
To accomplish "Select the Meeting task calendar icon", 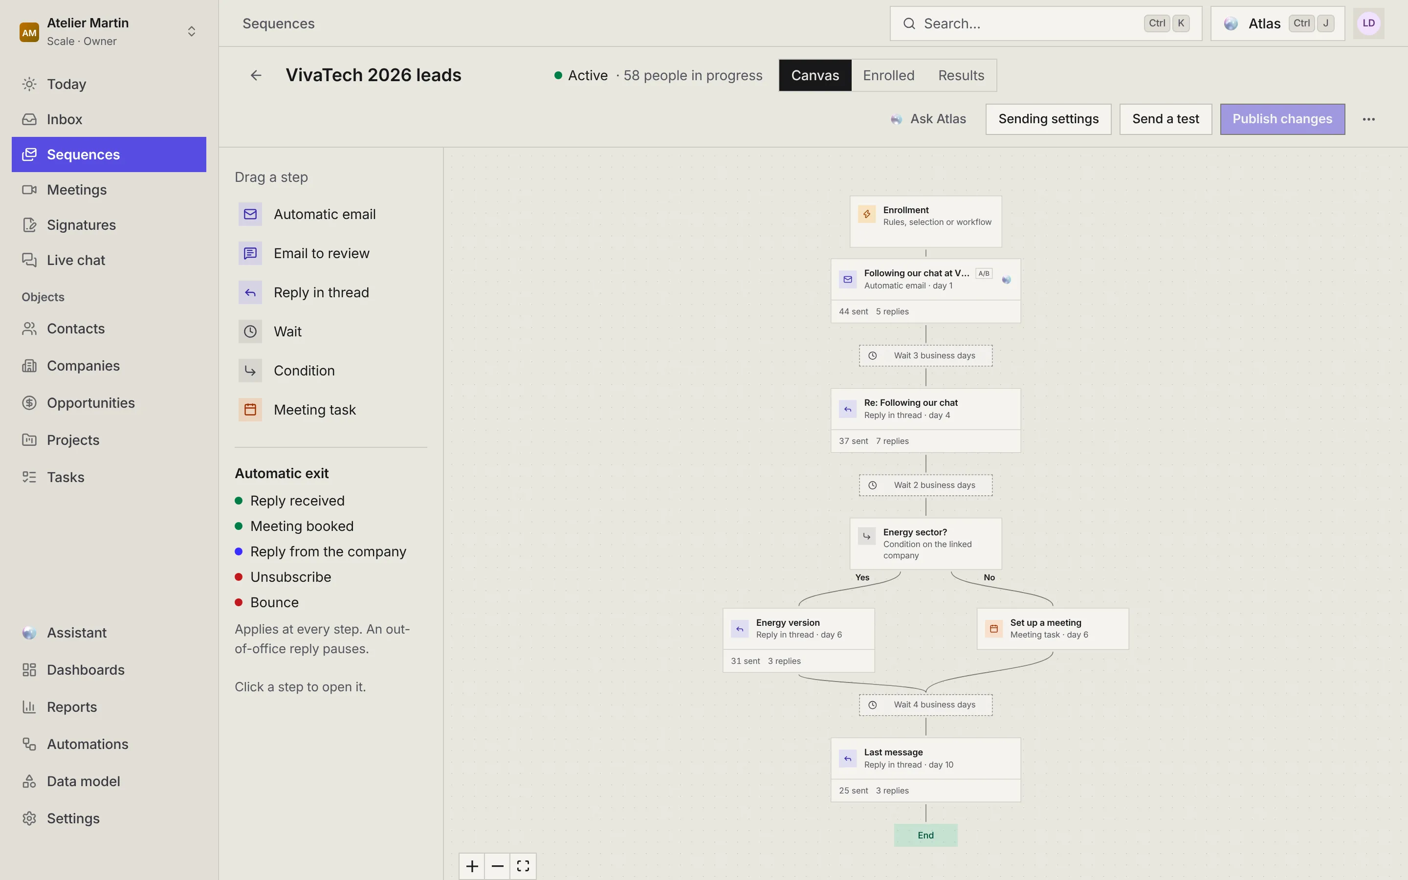I will 250,410.
